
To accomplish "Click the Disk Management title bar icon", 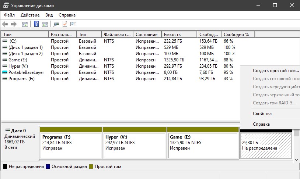I will 6,6.
